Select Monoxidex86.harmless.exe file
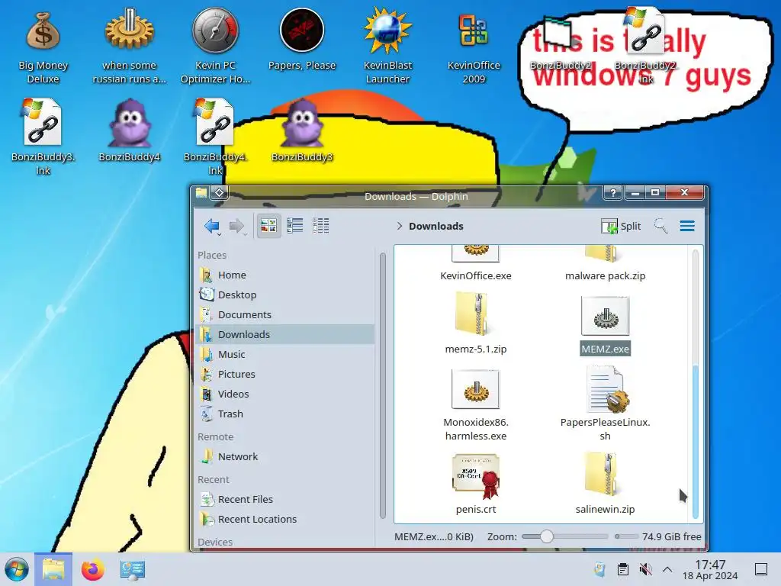 tap(476, 404)
